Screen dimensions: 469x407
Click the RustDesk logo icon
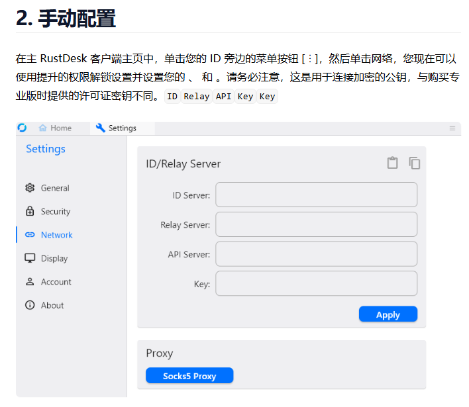click(x=22, y=128)
